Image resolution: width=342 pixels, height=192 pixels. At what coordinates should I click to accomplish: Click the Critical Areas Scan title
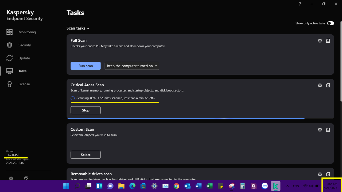(x=87, y=85)
